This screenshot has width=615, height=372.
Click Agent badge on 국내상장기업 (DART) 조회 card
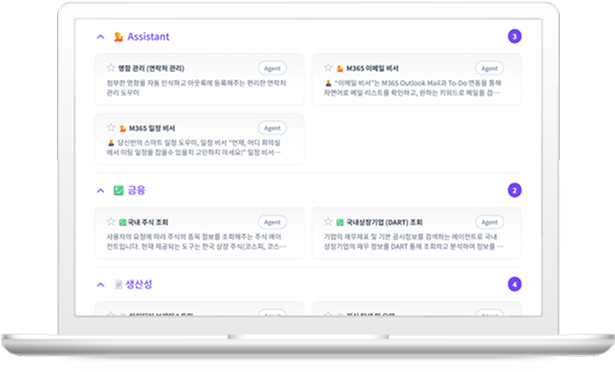[x=489, y=222]
